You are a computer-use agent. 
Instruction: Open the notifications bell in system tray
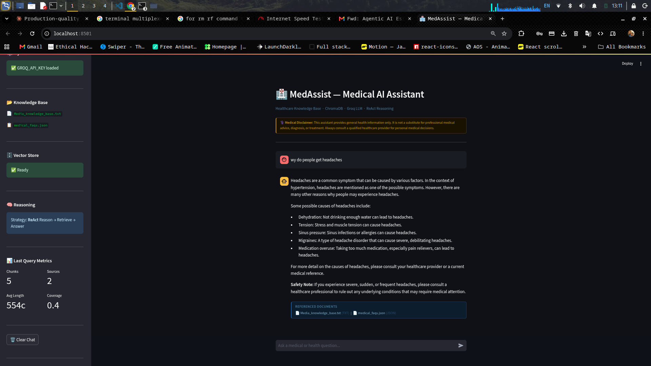click(x=594, y=6)
